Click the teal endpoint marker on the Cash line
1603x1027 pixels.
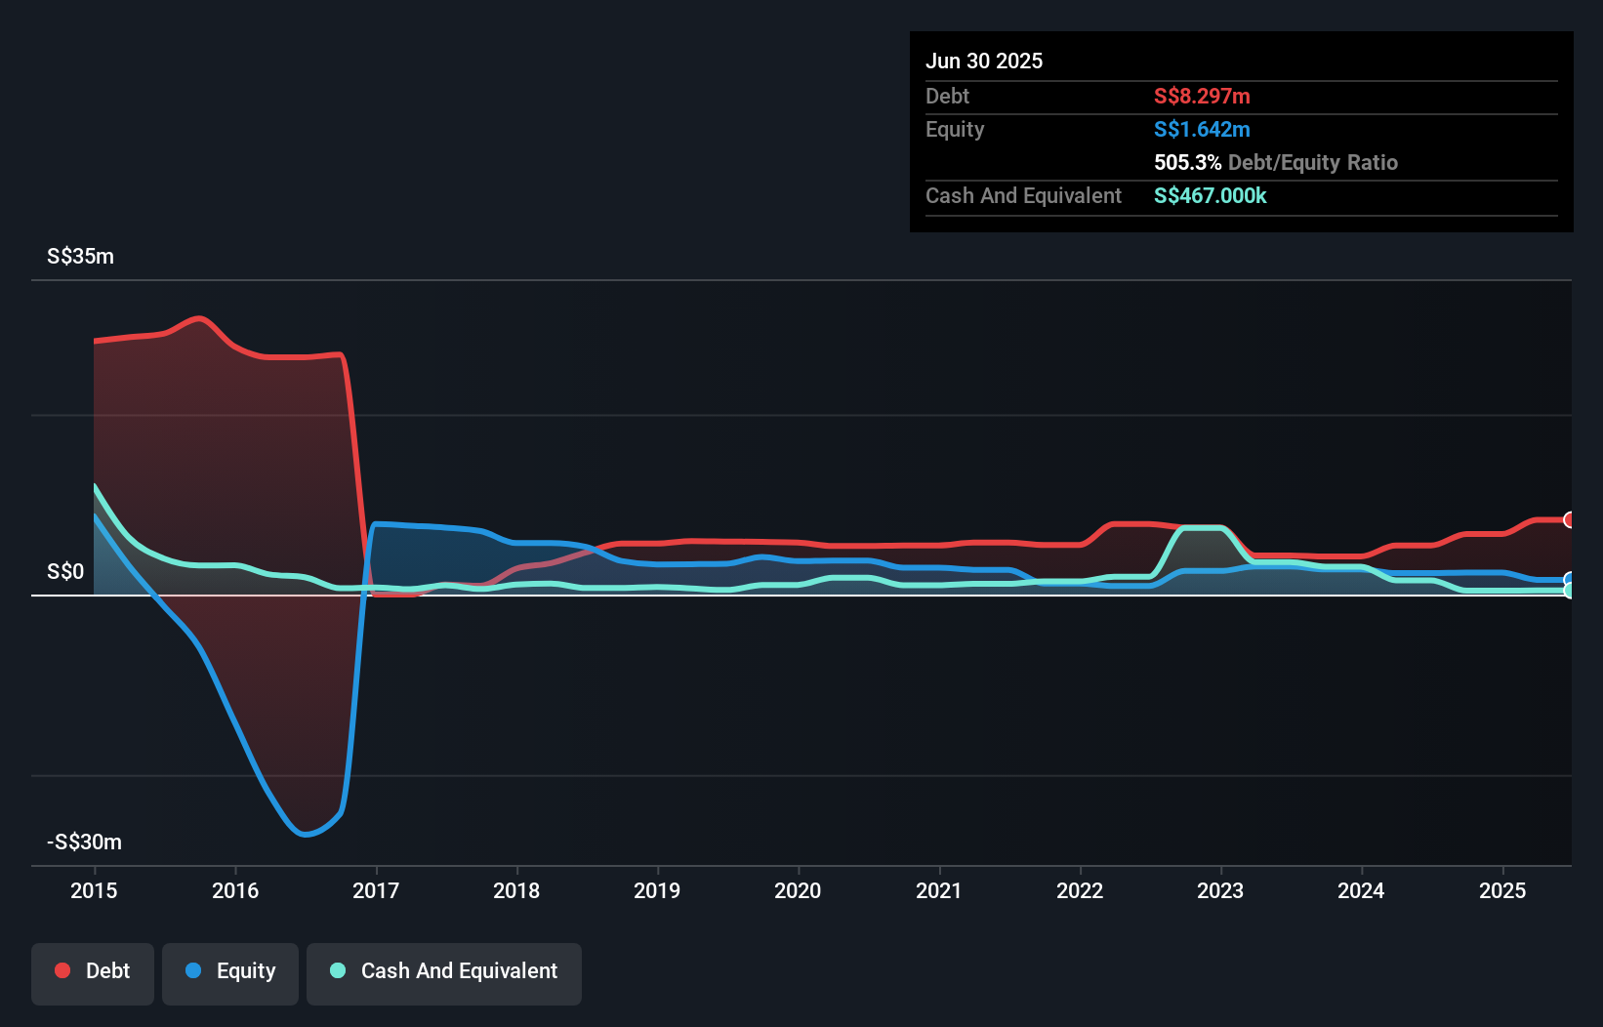[x=1568, y=589]
